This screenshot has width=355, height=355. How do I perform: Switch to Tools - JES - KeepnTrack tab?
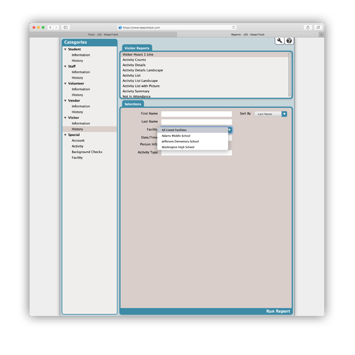103,34
